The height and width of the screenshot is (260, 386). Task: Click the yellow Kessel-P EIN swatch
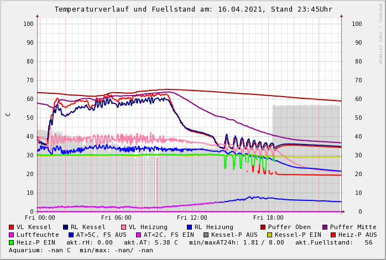[x=269, y=235]
